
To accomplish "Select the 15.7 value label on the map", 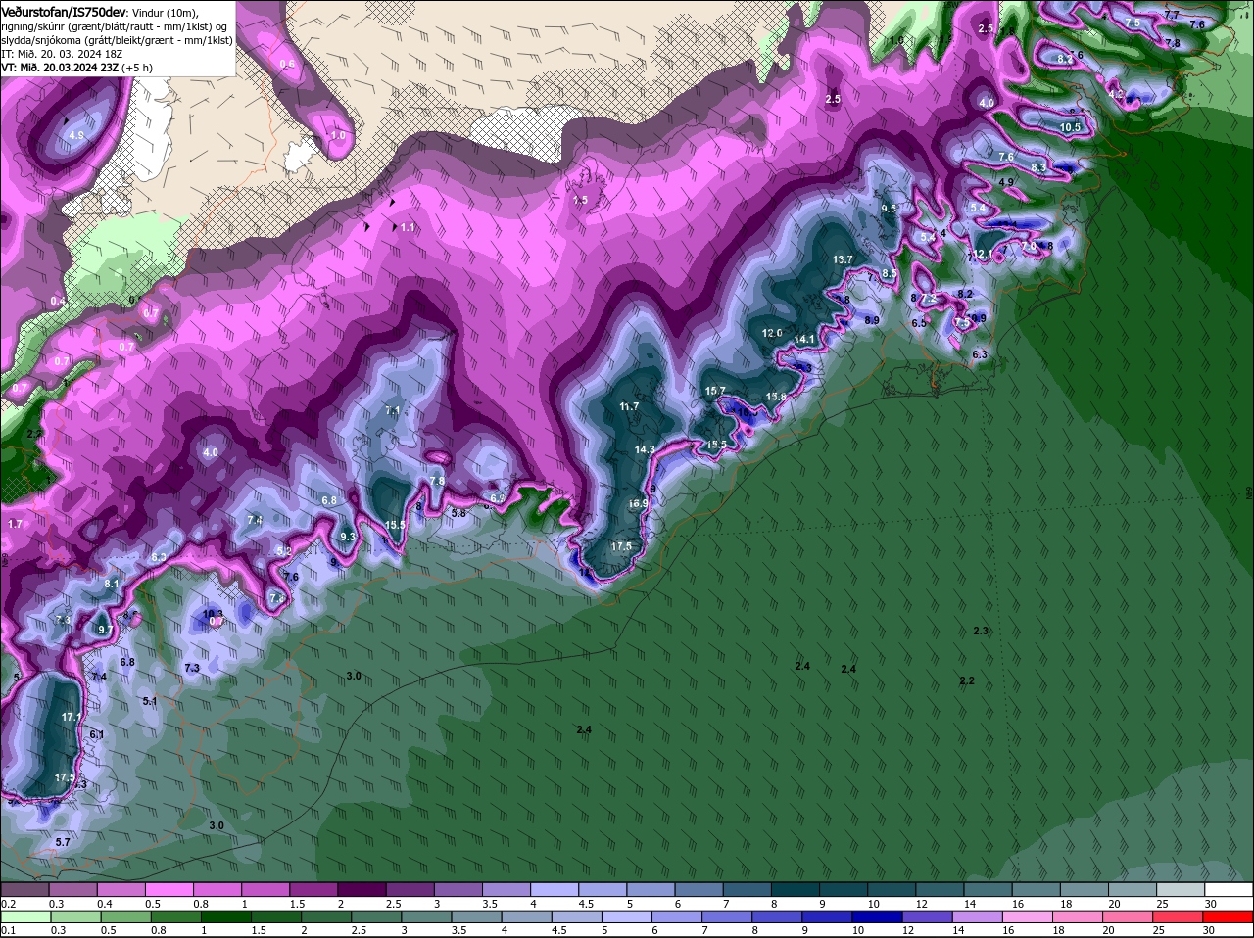I will pyautogui.click(x=715, y=391).
